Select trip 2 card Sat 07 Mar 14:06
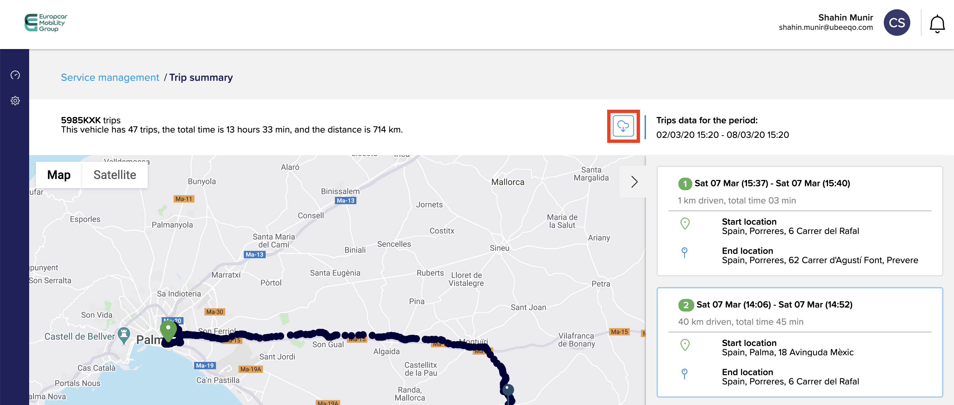The width and height of the screenshot is (954, 405). click(774, 305)
